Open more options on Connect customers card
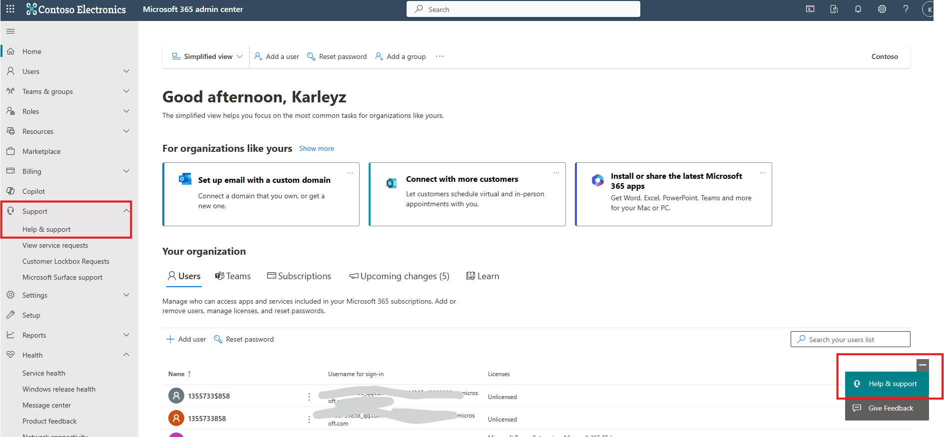Screen dimensions: 944x437 [x=556, y=173]
